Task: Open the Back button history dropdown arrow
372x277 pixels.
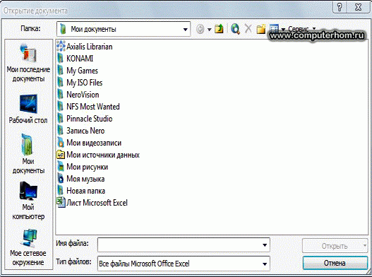Action: tap(209, 30)
